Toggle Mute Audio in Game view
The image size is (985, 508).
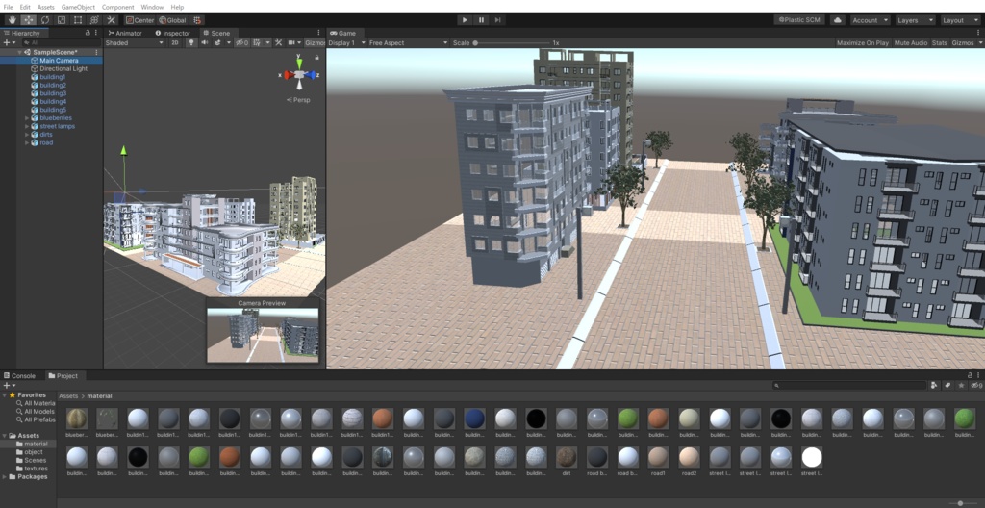coord(911,42)
